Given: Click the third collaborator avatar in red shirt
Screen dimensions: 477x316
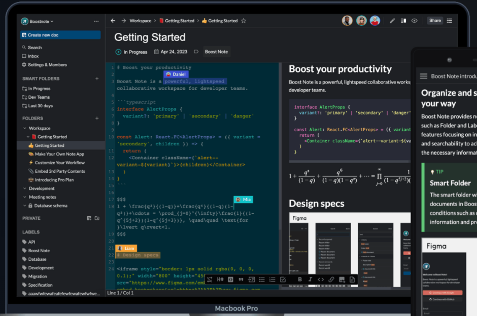Looking at the screenshot, I should click(375, 21).
